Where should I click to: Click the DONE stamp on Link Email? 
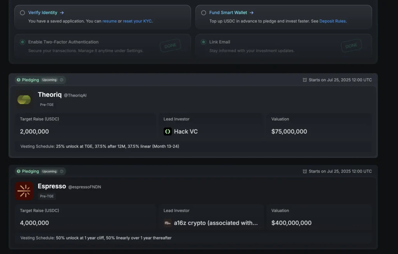tap(351, 46)
